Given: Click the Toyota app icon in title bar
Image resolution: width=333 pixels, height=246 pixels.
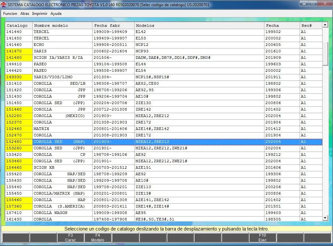Looking at the screenshot, I should (4, 4).
